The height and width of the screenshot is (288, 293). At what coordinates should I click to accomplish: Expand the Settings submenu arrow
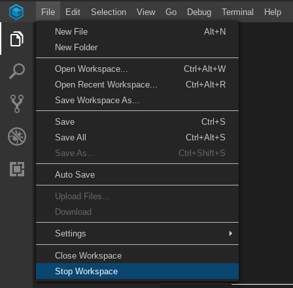231,233
